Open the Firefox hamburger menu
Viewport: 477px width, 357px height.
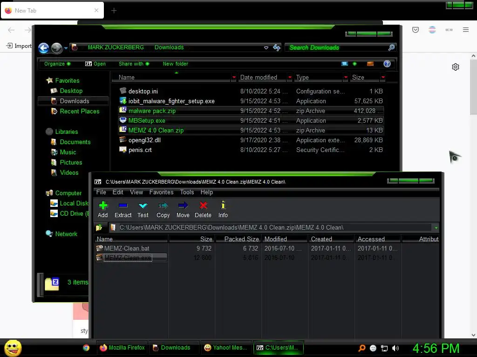(466, 30)
